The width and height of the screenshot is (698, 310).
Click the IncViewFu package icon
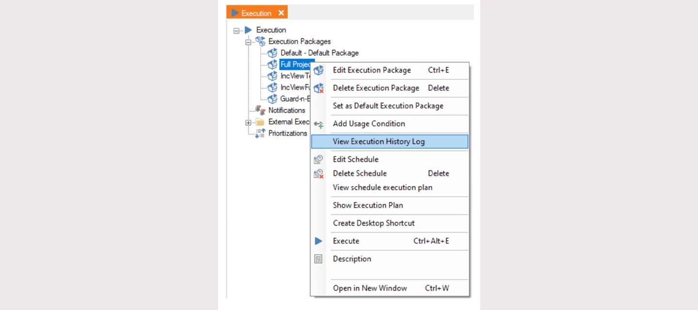272,88
